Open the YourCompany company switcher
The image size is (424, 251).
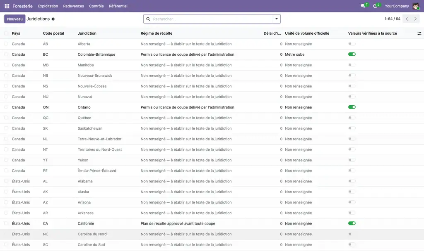(397, 6)
